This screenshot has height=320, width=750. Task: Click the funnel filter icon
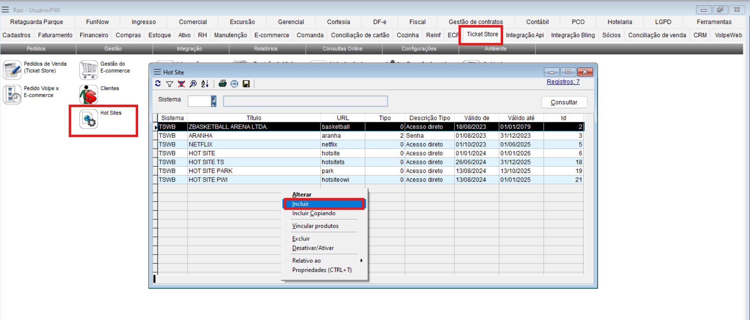click(170, 84)
